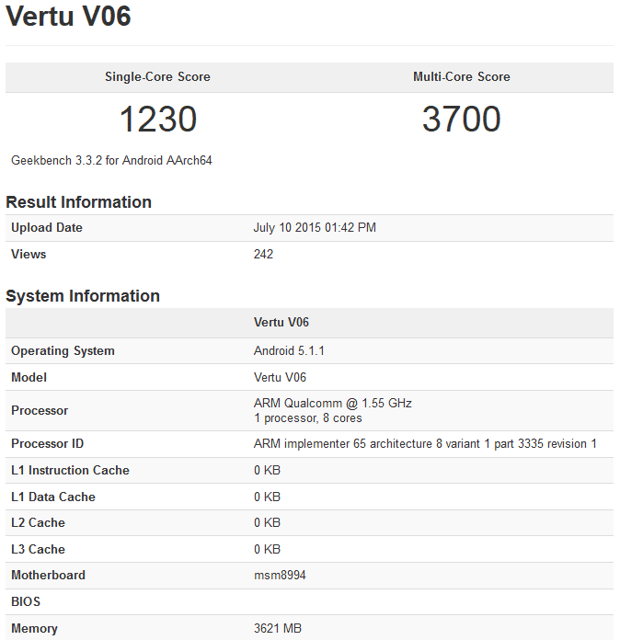Click the Views count 242
Image resolution: width=620 pixels, height=640 pixels.
(x=263, y=255)
